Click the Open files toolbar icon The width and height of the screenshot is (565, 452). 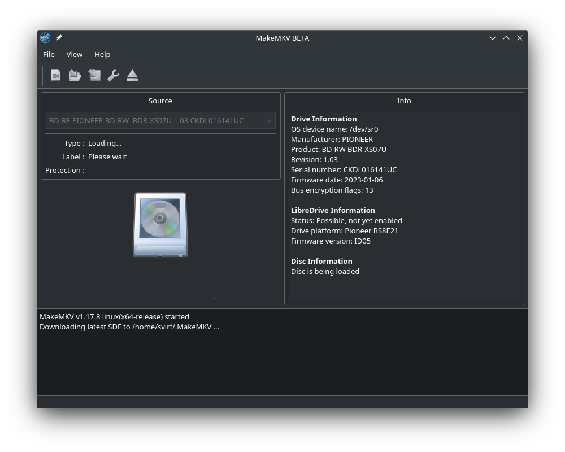55,75
